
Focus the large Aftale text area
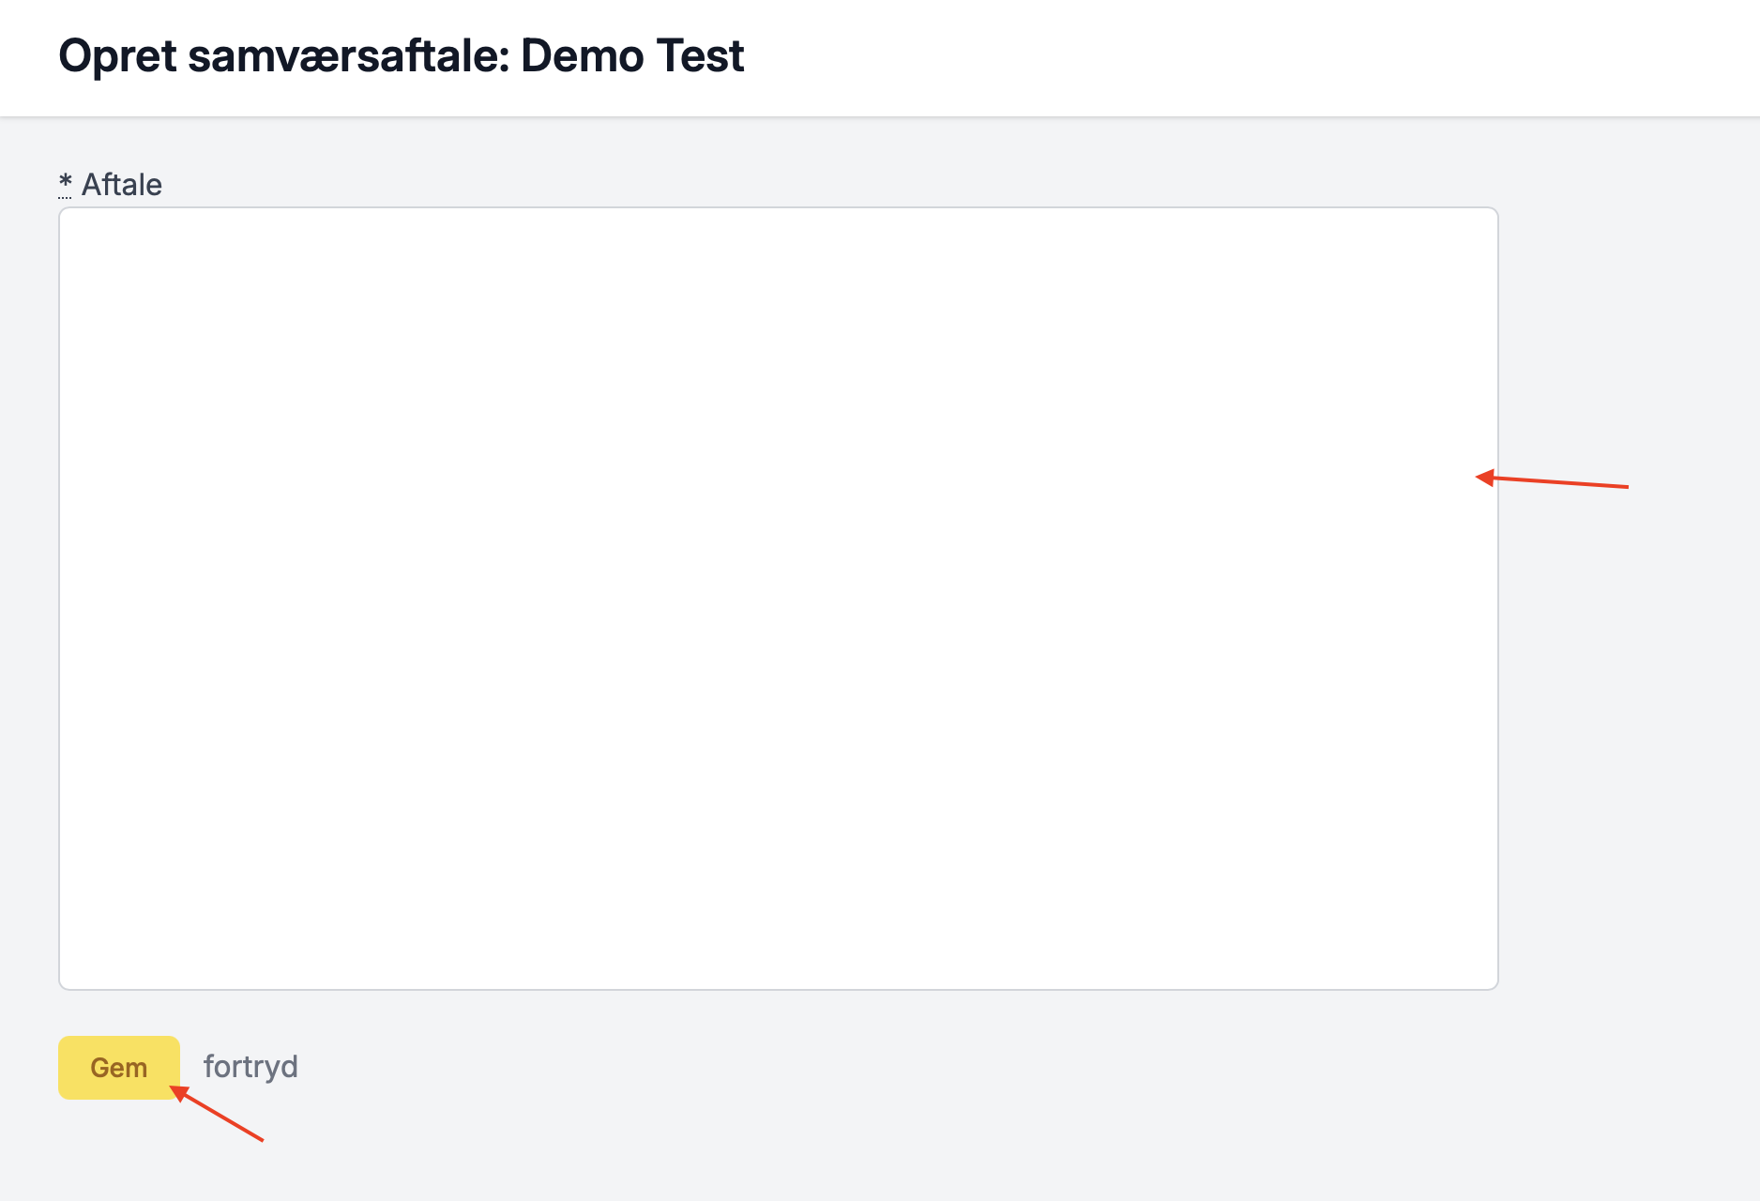(x=778, y=598)
